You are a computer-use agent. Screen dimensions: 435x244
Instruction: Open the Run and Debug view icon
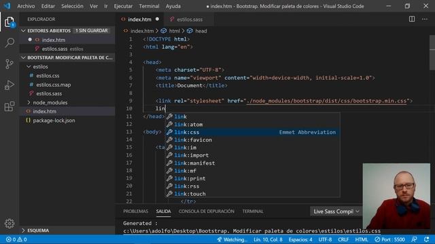point(10,85)
